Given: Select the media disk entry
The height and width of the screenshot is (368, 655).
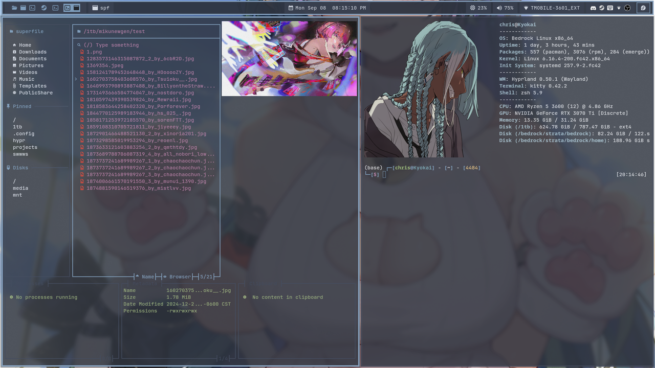Looking at the screenshot, I should (x=20, y=188).
